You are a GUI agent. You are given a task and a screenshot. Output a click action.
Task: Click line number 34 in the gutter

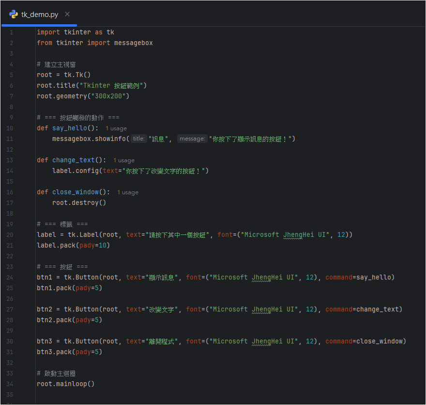[x=11, y=384]
